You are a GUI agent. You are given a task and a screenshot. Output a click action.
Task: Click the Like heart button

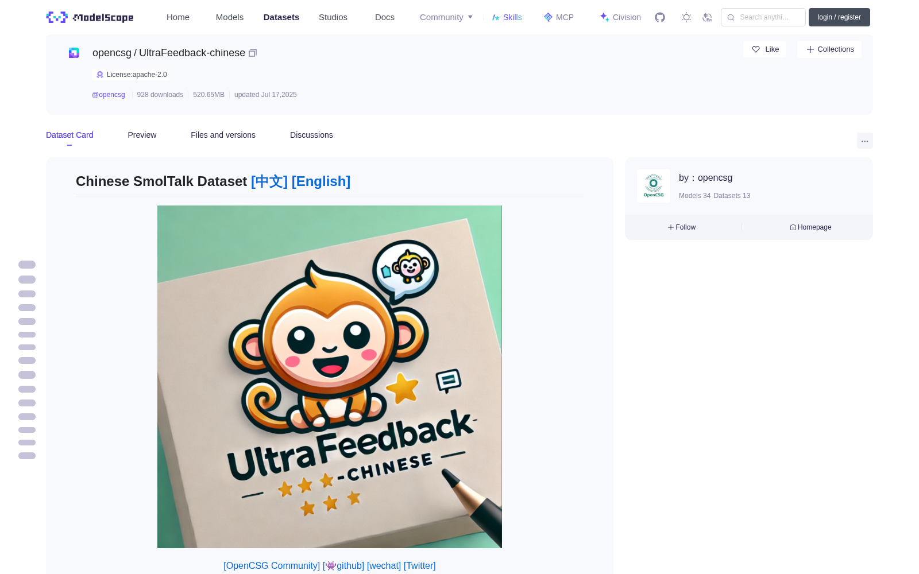point(764,49)
